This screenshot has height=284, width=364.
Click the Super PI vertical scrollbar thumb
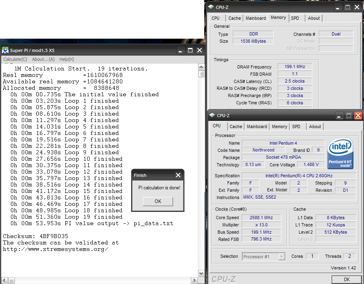[201, 74]
